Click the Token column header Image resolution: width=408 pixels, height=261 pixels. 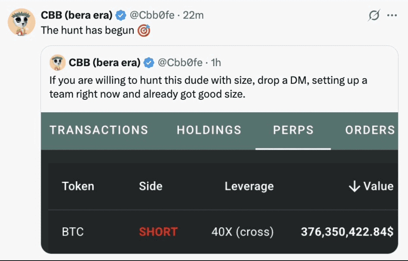pyautogui.click(x=78, y=186)
